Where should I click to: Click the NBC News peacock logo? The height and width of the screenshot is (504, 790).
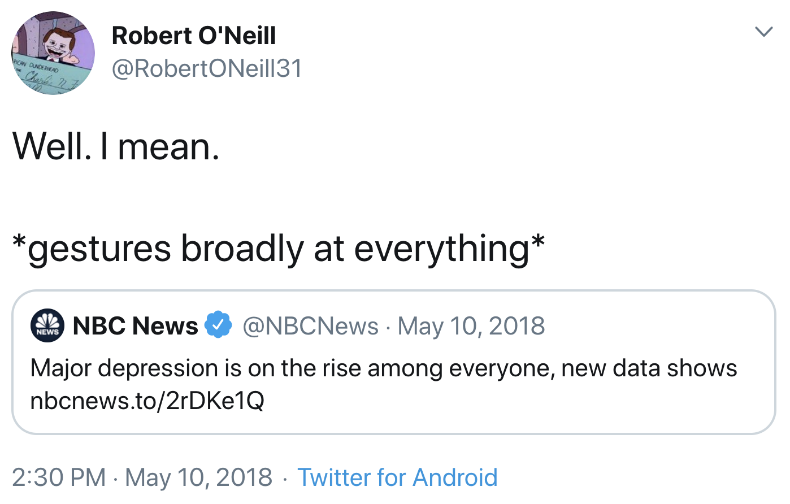click(47, 326)
